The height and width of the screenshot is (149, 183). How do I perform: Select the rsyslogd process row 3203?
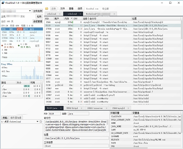coord(113,32)
